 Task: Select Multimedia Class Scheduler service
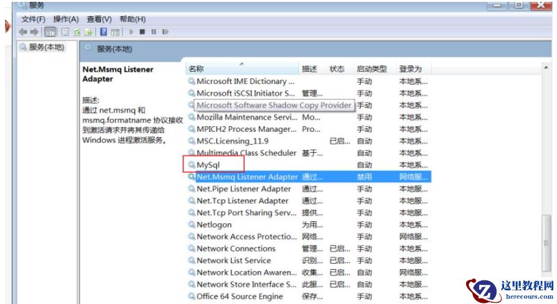coord(309,153)
